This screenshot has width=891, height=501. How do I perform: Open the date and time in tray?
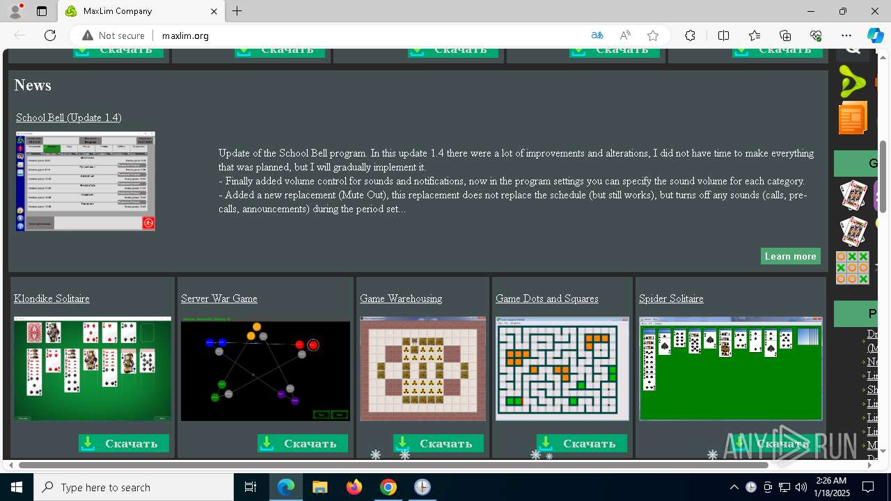[x=831, y=487]
